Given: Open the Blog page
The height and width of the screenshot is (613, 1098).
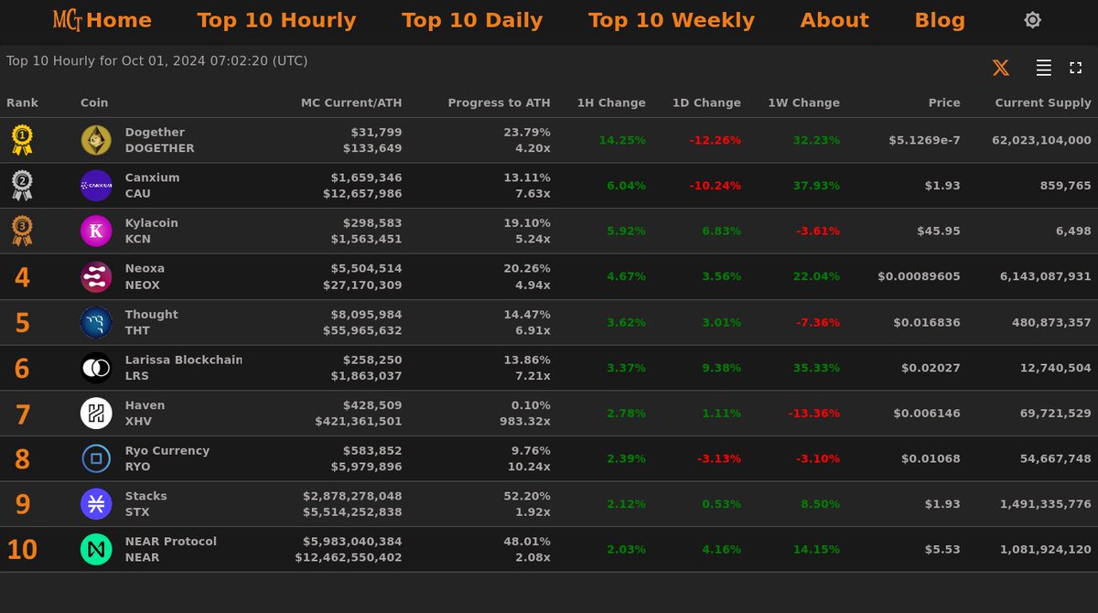Looking at the screenshot, I should 940,20.
